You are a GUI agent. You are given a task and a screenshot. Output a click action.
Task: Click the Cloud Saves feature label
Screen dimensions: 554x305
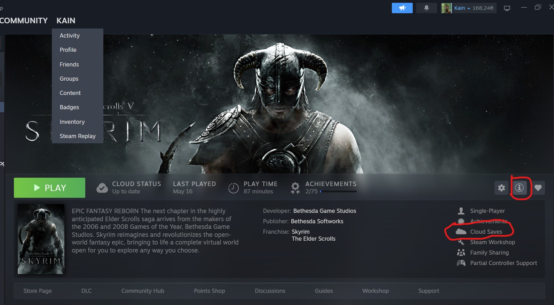point(486,232)
